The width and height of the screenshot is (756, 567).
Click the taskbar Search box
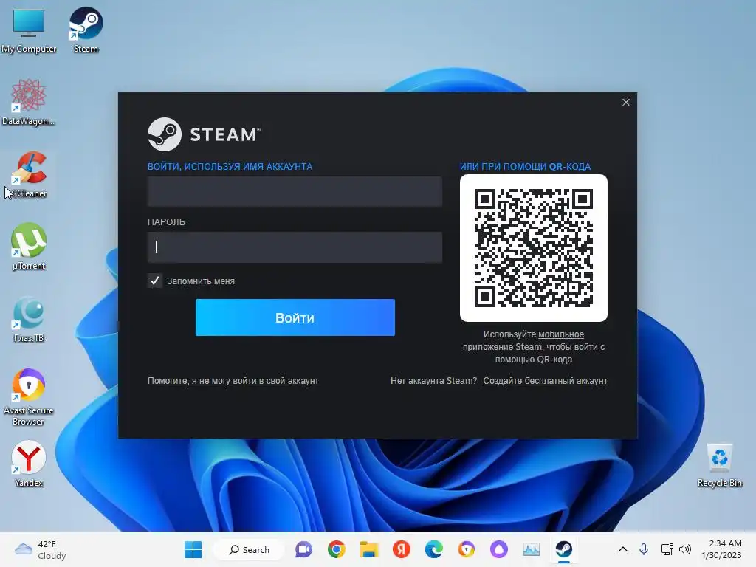click(249, 549)
